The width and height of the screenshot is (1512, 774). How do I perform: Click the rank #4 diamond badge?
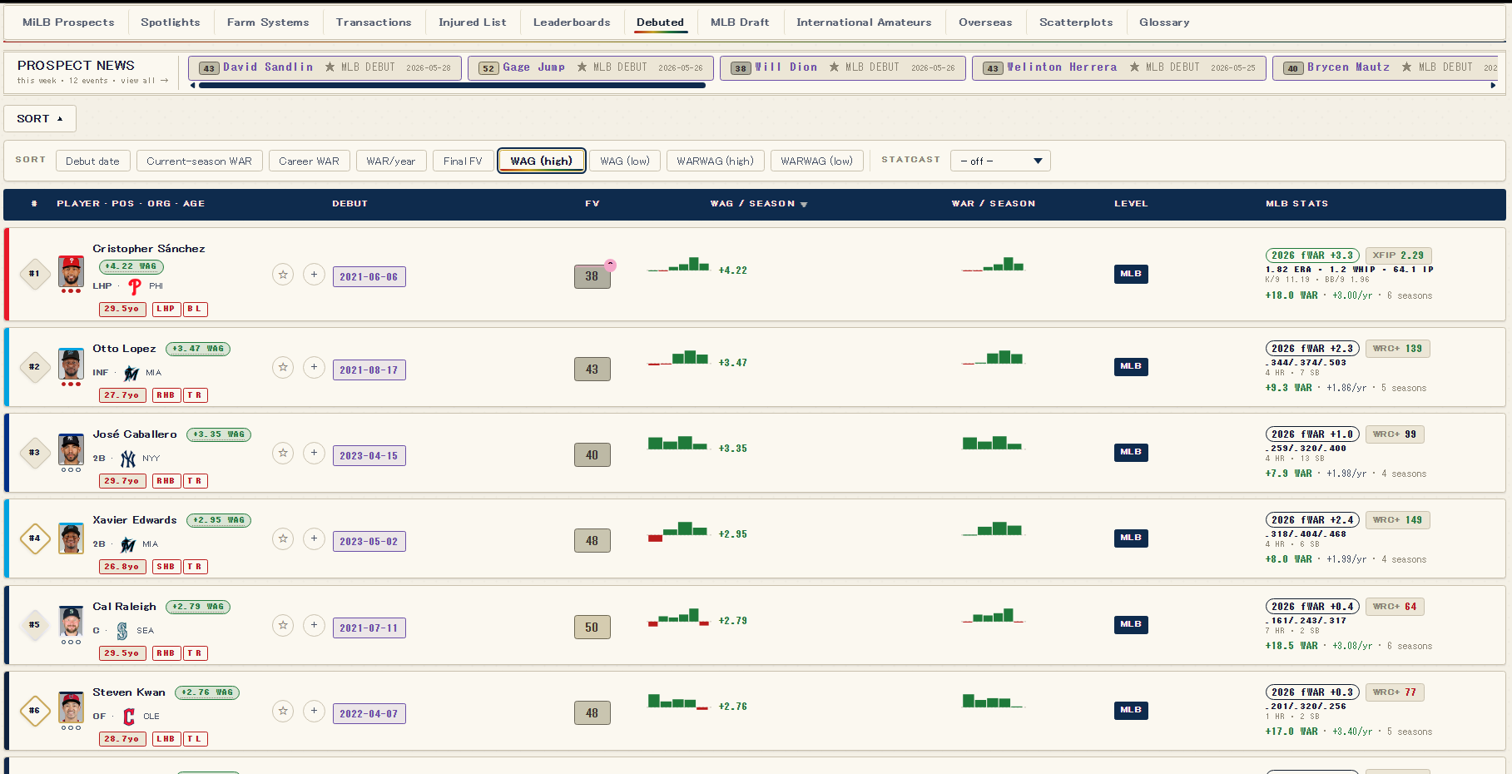pyautogui.click(x=34, y=538)
